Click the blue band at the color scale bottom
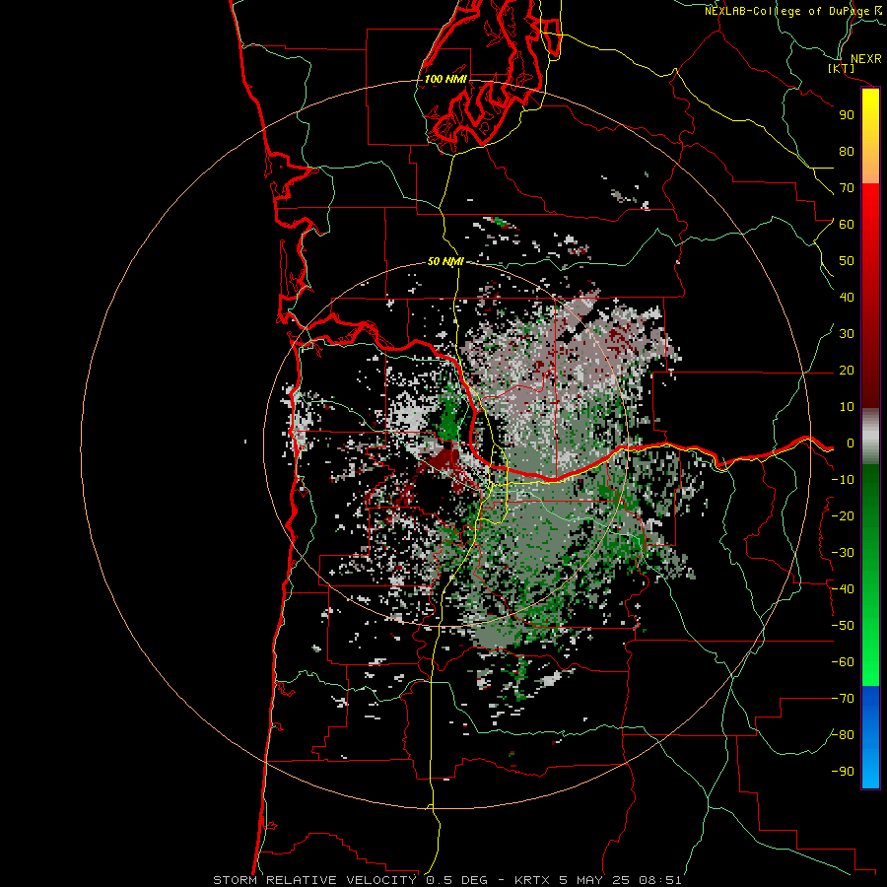 tap(870, 737)
